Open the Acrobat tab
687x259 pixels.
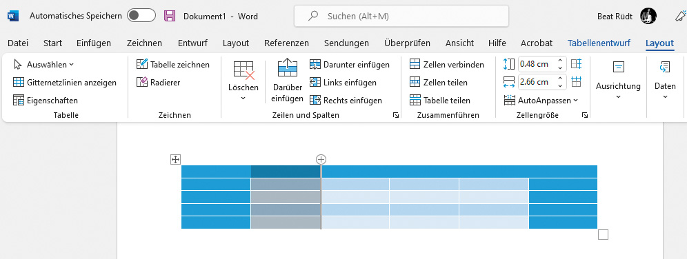pos(536,43)
